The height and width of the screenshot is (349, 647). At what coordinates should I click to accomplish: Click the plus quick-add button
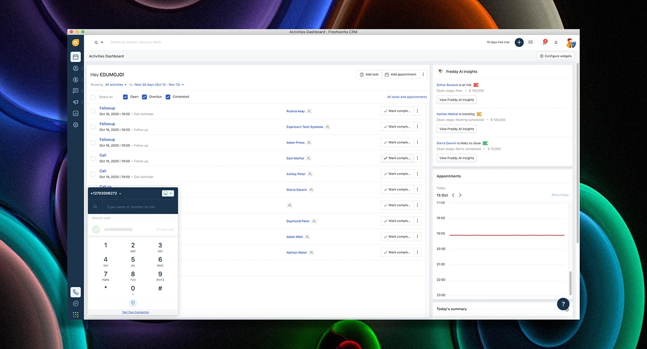(x=519, y=42)
